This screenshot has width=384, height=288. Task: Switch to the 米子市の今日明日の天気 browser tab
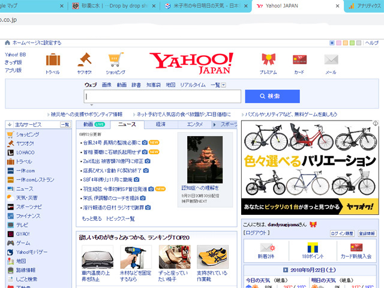[206, 6]
